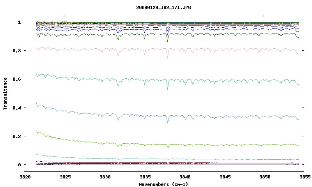Click the y-axis tick label 0.6
Image resolution: width=312 pixels, height=187 pixels.
[x=17, y=79]
